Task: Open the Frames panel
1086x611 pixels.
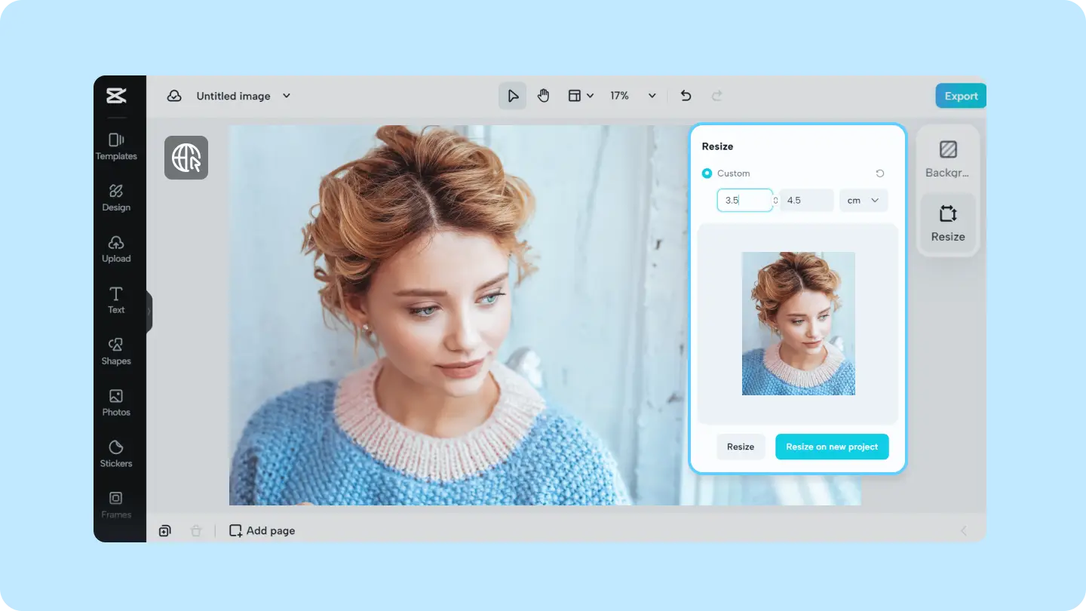Action: click(116, 505)
